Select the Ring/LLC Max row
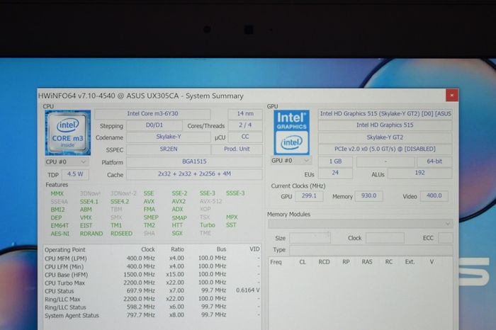This screenshot has width=496, height=330. 152,299
